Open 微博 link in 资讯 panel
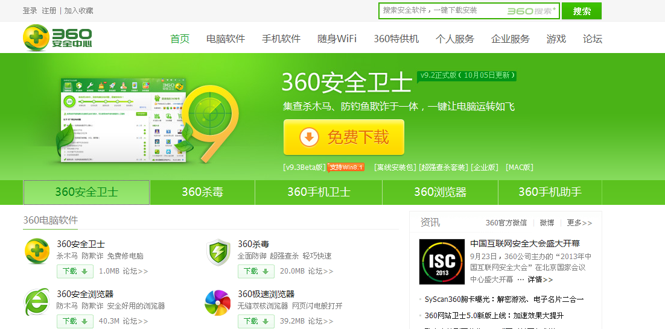 click(547, 223)
